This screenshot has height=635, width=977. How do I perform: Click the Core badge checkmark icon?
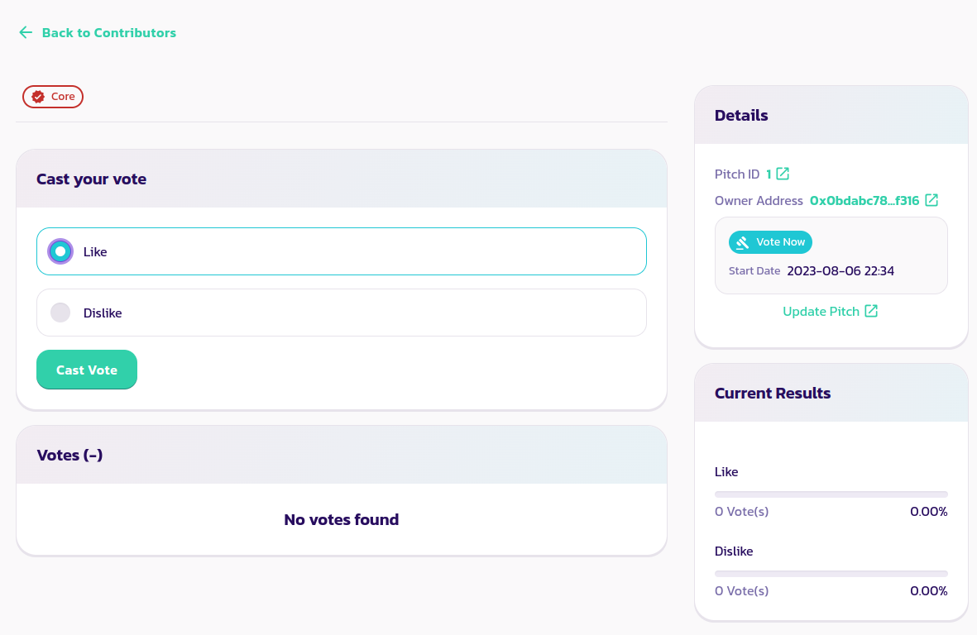click(38, 97)
